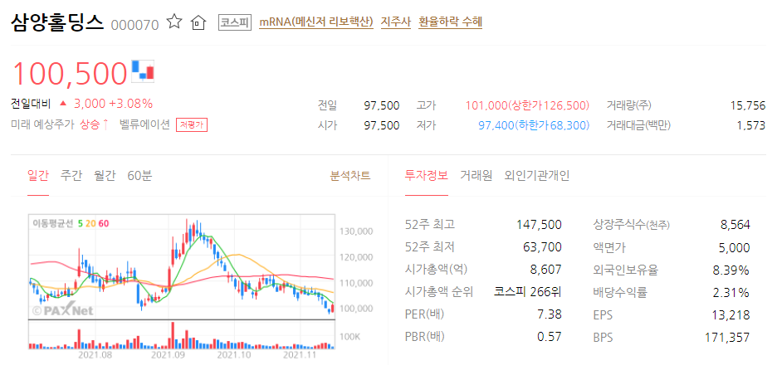Switch to the 외인기관개인 tab
The height and width of the screenshot is (375, 777).
point(536,175)
